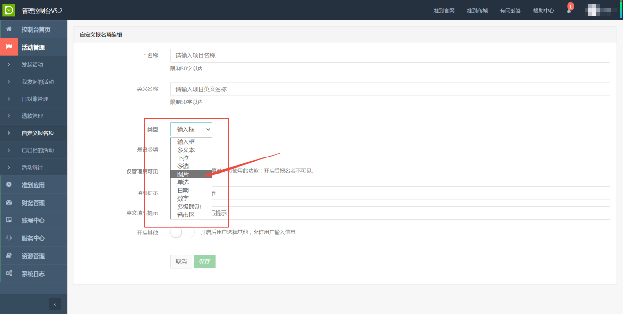
Task: Choose 图片 in the type list
Action: coord(191,174)
